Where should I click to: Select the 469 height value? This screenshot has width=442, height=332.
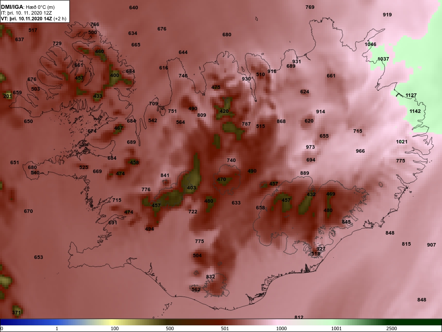click(331, 194)
